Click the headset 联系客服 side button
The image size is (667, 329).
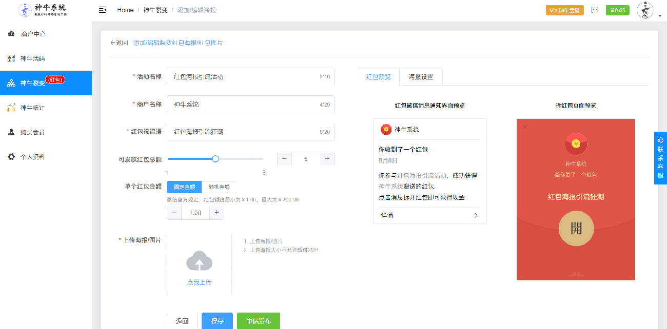click(660, 158)
